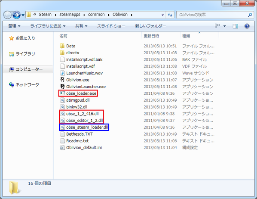Viewport: 257px width, 199px height.
Task: Click スライド ショー in the toolbar
Action: click(111, 26)
